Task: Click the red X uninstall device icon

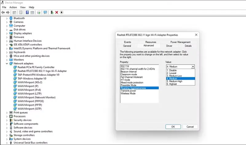Action: click(x=57, y=13)
